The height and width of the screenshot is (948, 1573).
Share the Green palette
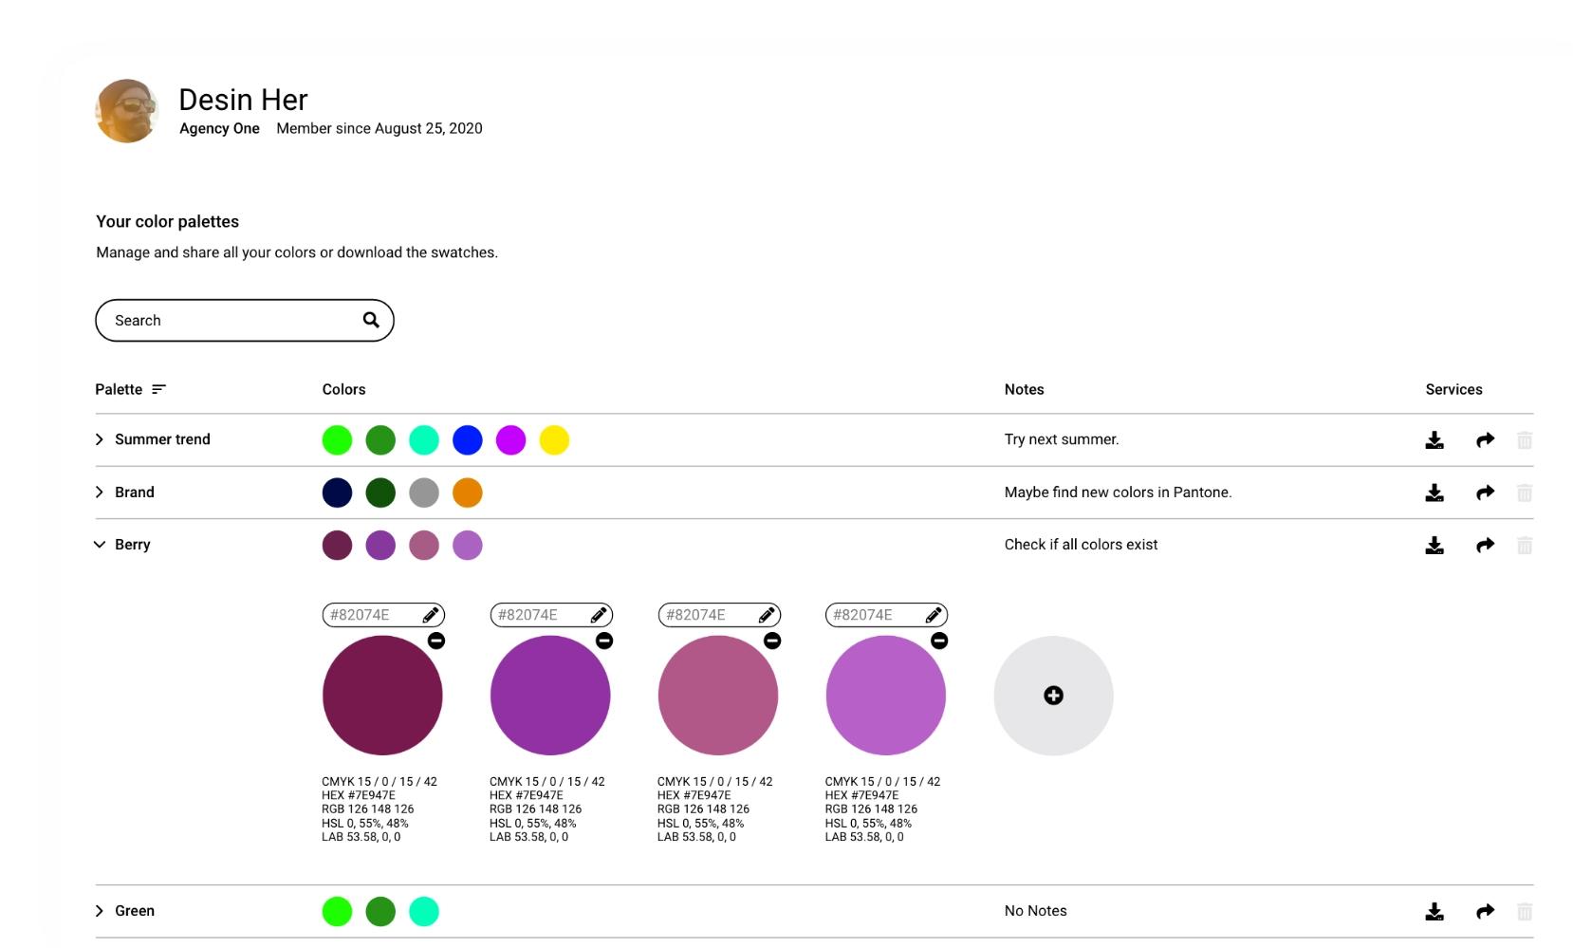1486,910
